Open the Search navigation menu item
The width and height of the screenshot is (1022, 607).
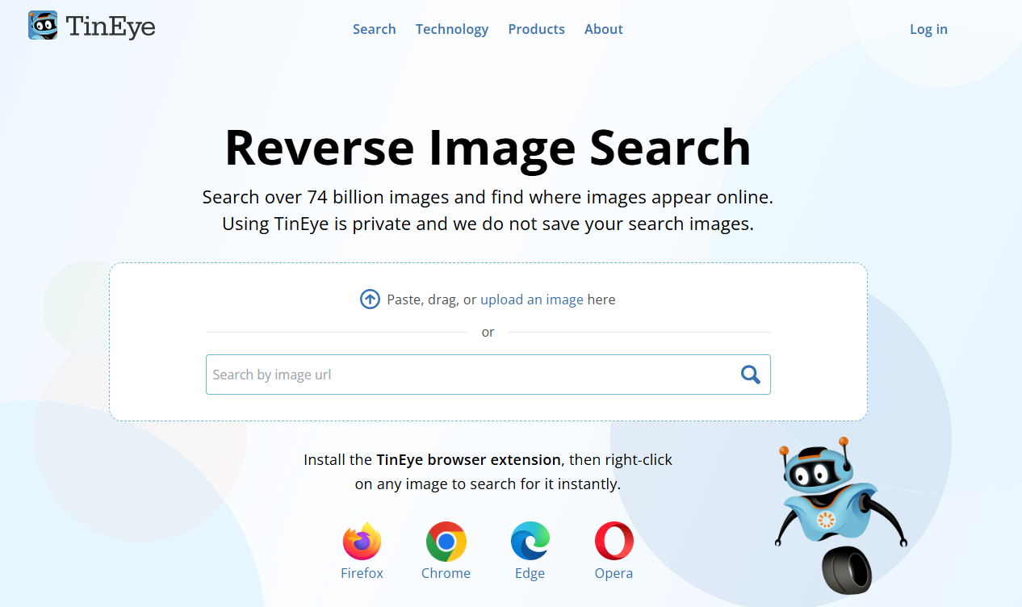click(x=374, y=29)
